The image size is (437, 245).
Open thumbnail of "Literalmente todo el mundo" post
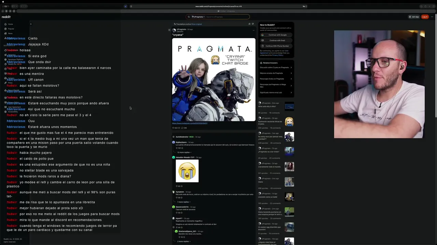289,167
